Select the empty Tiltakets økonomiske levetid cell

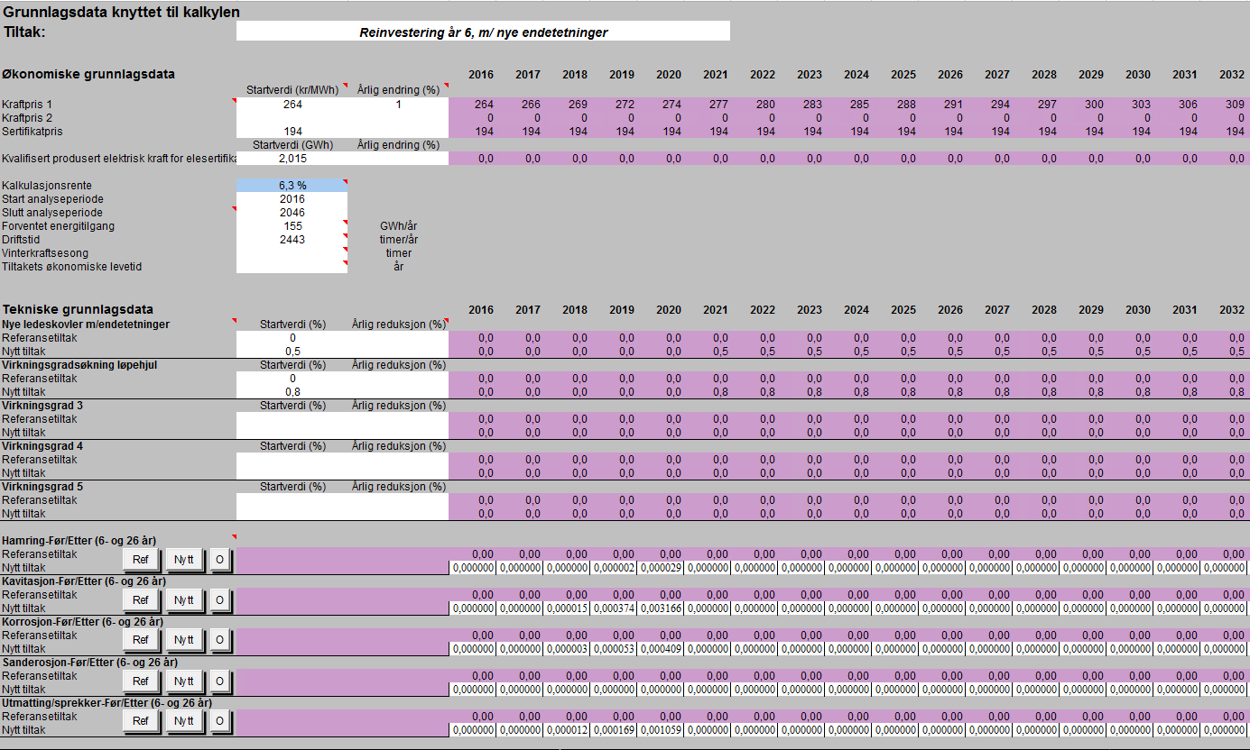point(292,267)
